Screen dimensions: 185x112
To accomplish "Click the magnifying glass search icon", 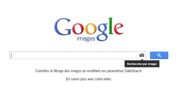I will pos(159,55).
